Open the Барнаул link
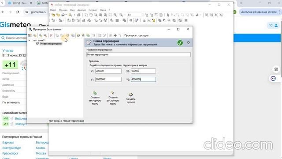The width and height of the screenshot is (282, 159). [x=8, y=142]
